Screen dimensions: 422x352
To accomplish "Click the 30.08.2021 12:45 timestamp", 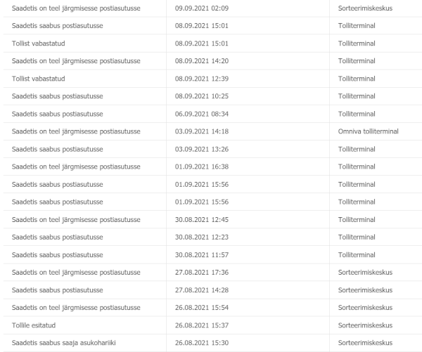I will 202,220.
